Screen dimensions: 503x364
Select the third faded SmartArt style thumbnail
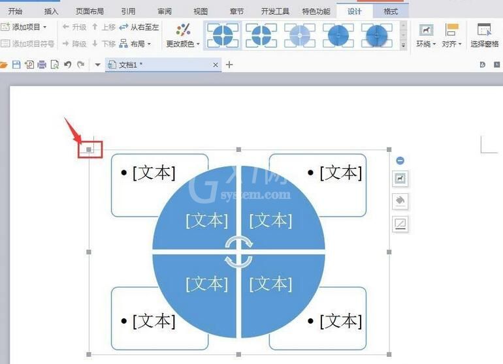(x=300, y=35)
